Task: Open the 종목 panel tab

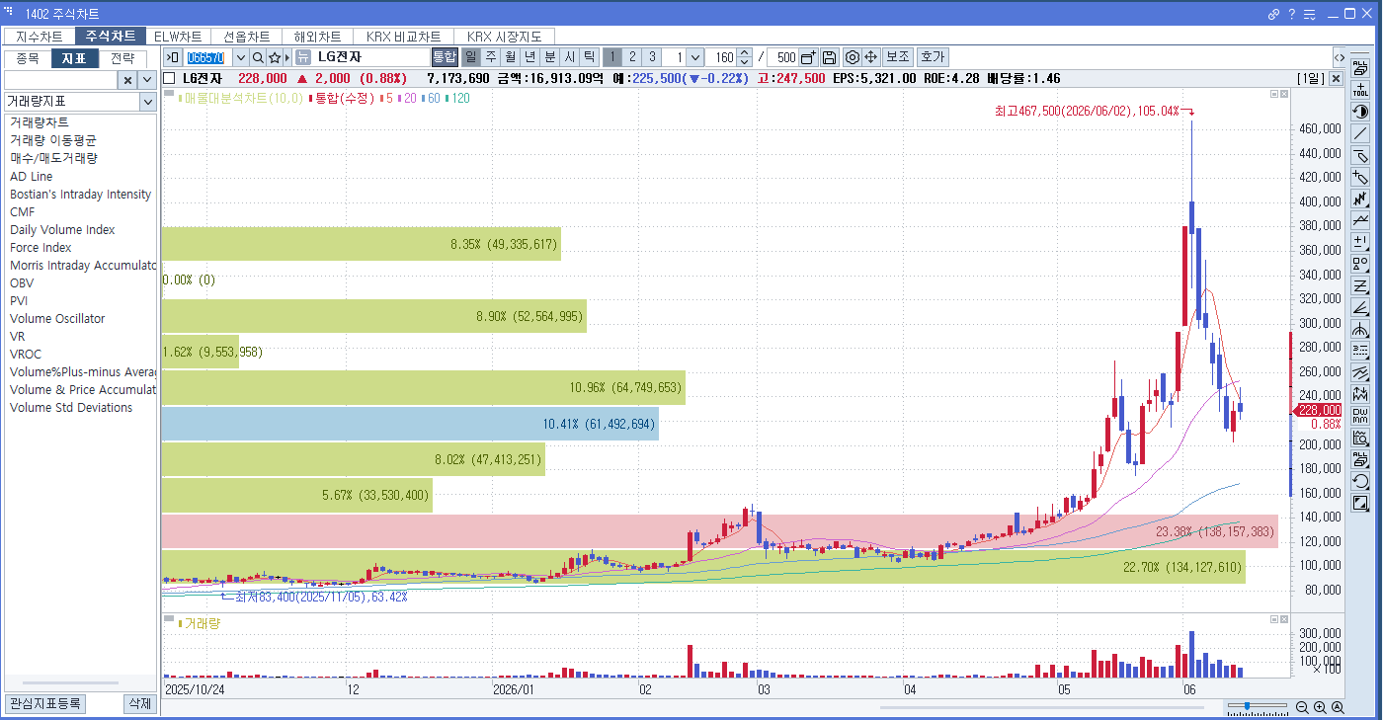Action: [28, 58]
